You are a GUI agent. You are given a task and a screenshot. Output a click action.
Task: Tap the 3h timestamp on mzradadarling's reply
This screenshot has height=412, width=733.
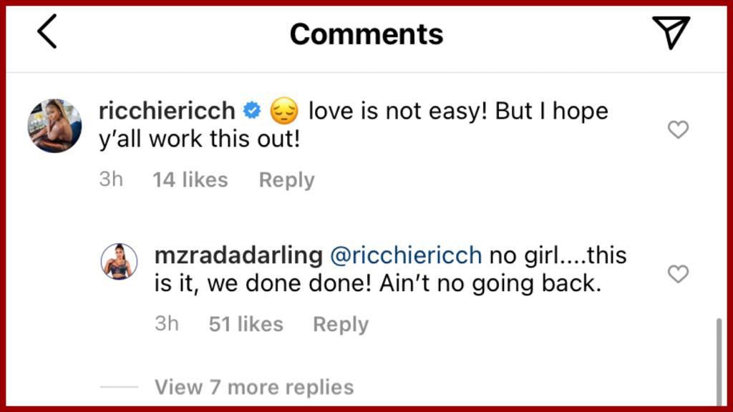166,323
